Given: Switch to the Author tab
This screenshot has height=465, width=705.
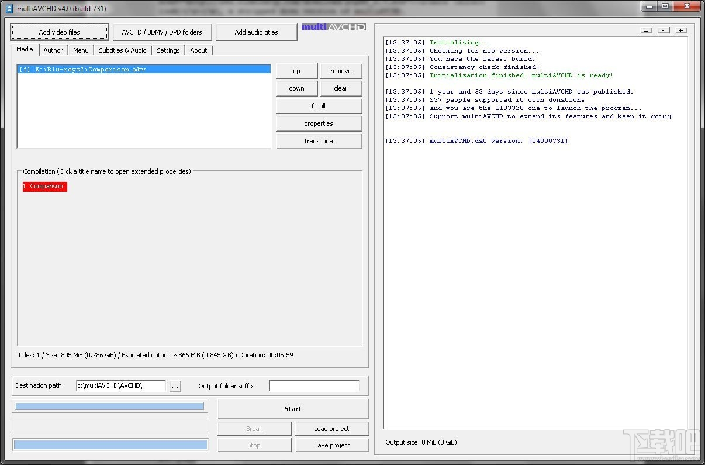Looking at the screenshot, I should click(x=53, y=50).
